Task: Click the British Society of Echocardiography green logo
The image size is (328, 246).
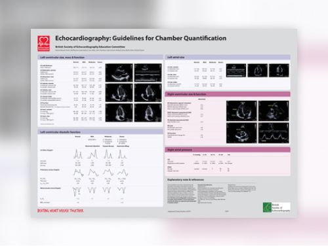Action: pyautogui.click(x=277, y=207)
